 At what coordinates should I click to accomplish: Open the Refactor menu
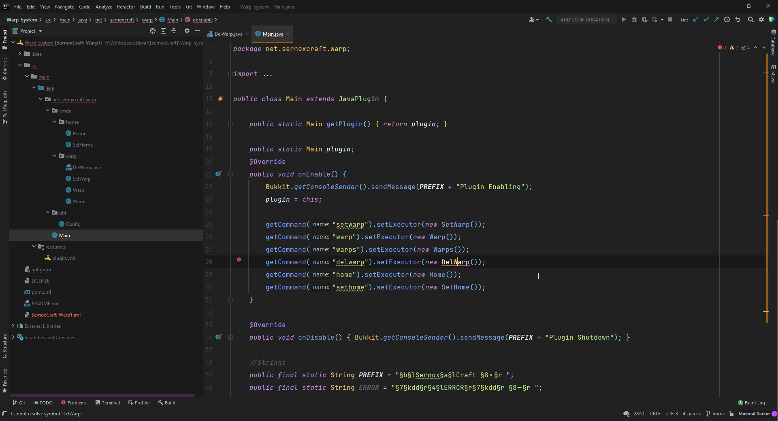(126, 6)
